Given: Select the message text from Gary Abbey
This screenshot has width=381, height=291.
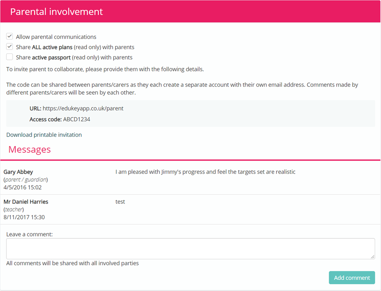Looking at the screenshot, I should [x=205, y=172].
